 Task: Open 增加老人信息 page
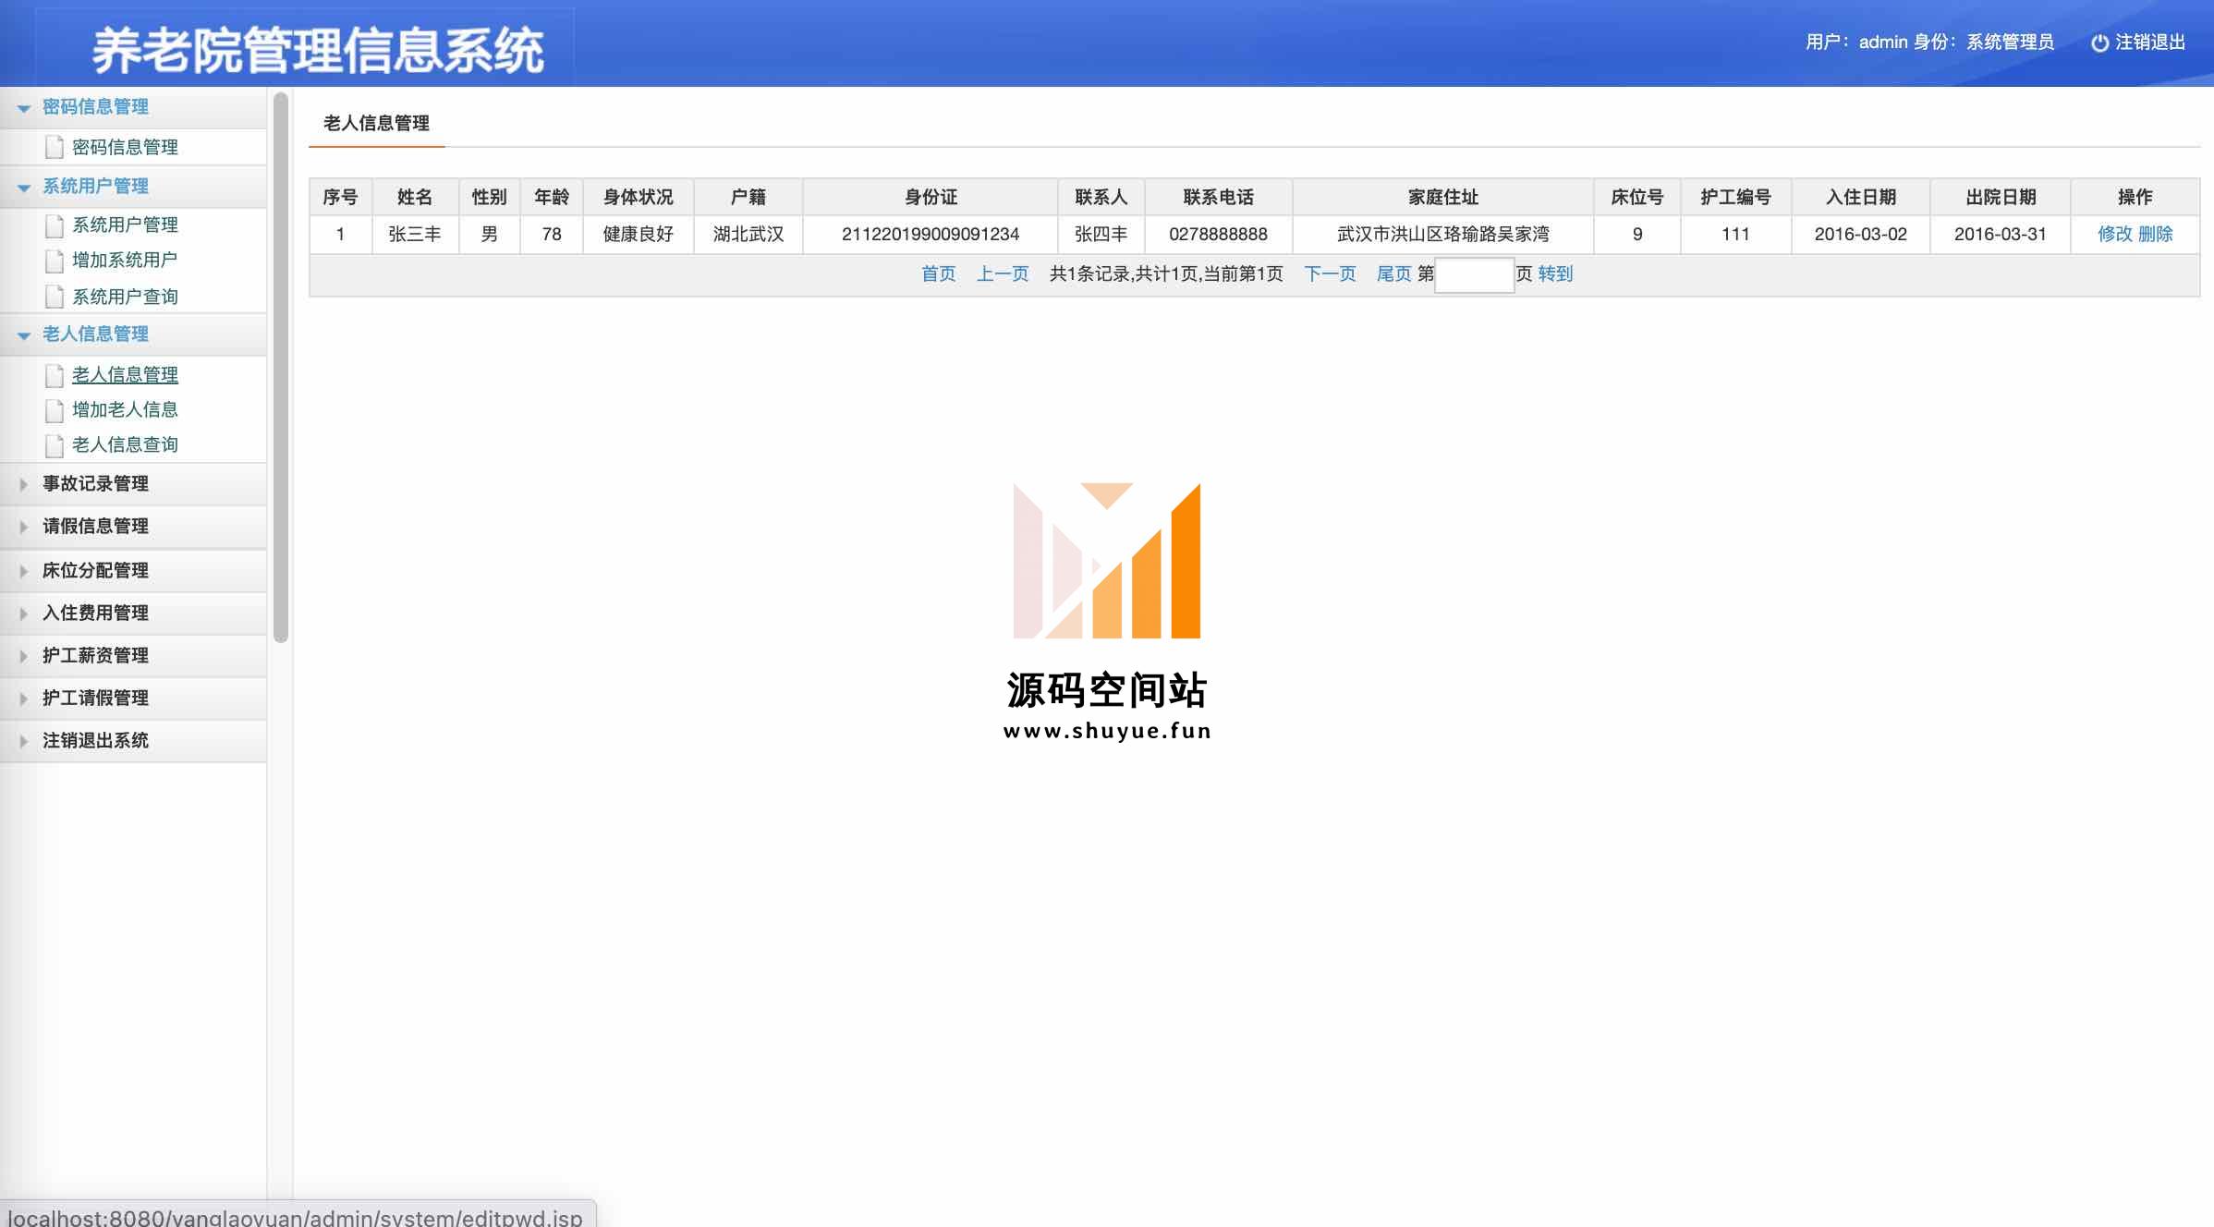tap(125, 409)
